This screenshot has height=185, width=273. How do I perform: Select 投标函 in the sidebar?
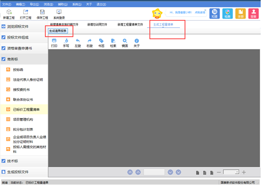[x=18, y=70]
